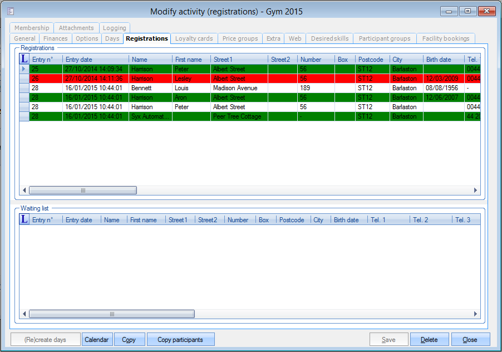Click the L icon in Registrations grid header
502x352 pixels.
coord(24,59)
